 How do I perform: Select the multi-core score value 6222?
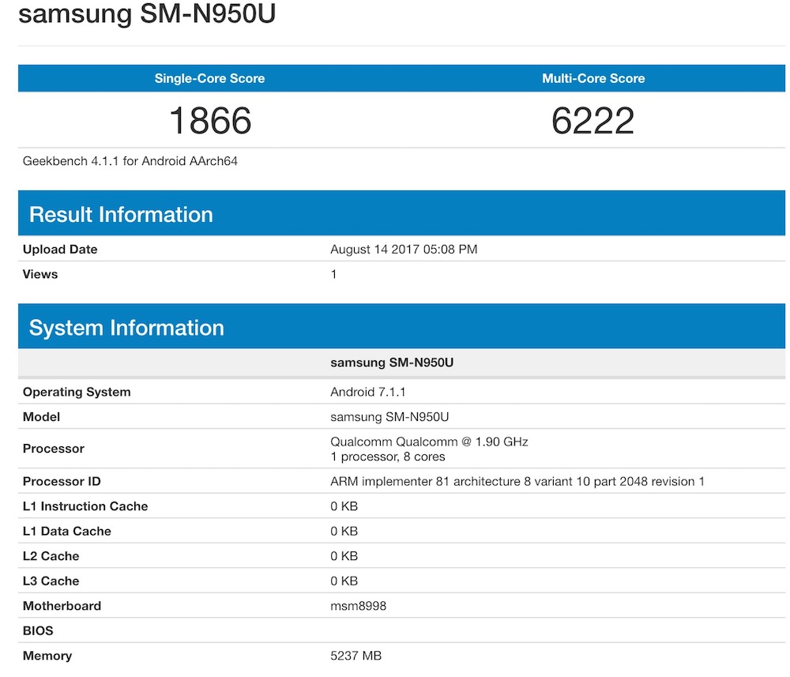[593, 121]
